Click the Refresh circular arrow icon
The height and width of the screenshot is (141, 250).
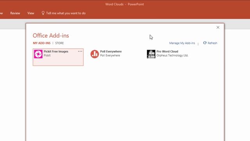coord(205,43)
